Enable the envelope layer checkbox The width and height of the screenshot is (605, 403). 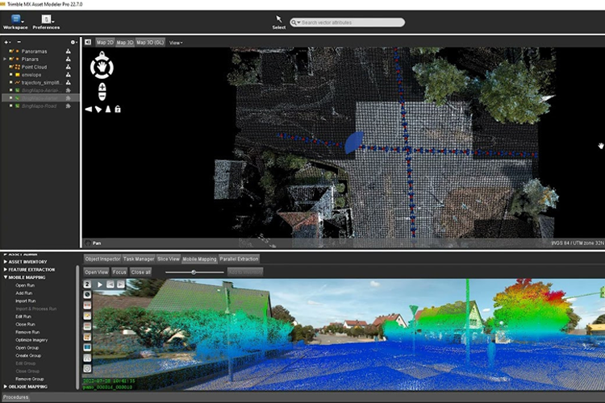click(x=10, y=75)
